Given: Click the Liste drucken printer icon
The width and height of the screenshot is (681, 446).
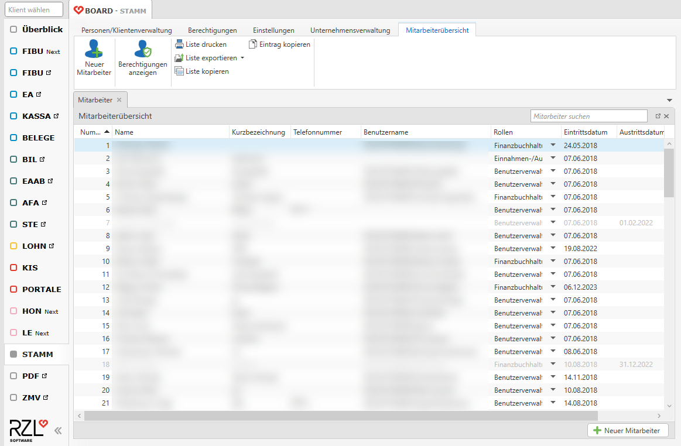Looking at the screenshot, I should point(179,44).
